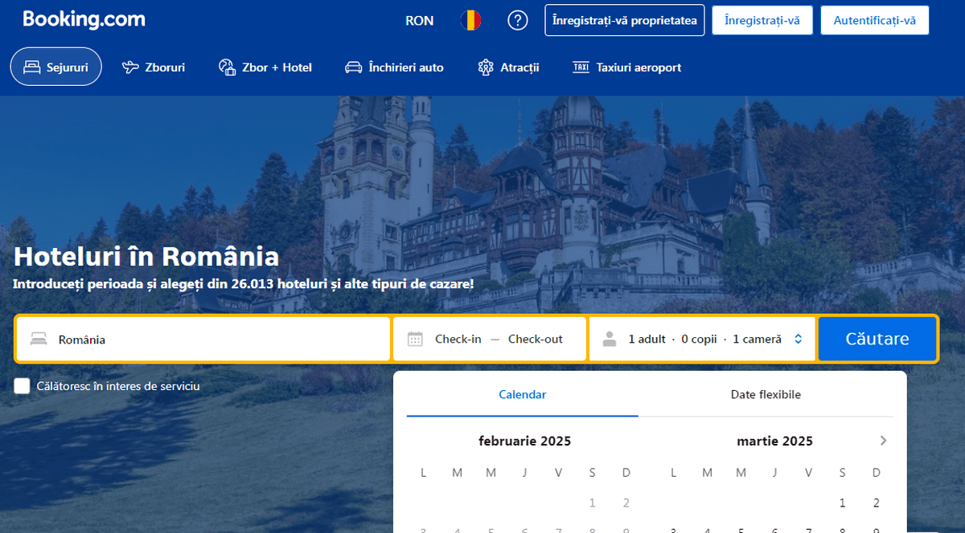The height and width of the screenshot is (533, 965).
Task: Click Autentificați-vă to sign in
Action: click(874, 20)
